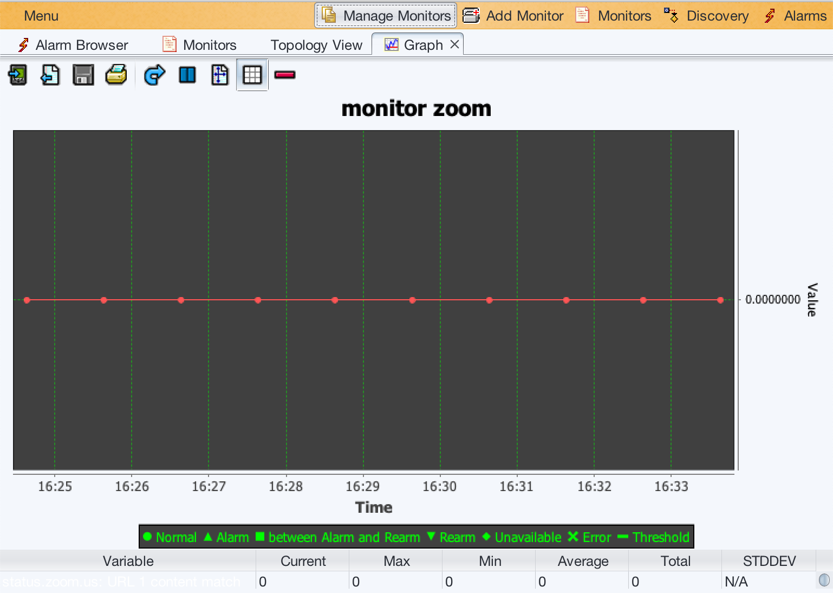The width and height of the screenshot is (833, 593).
Task: Open Discovery from the top toolbar
Action: (707, 16)
